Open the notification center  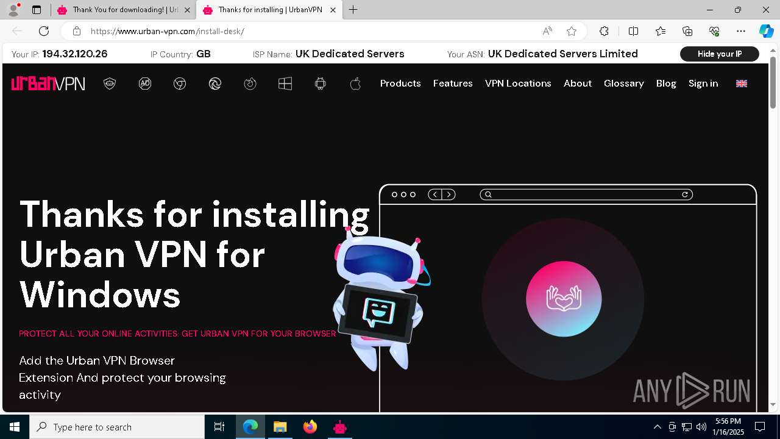[760, 427]
